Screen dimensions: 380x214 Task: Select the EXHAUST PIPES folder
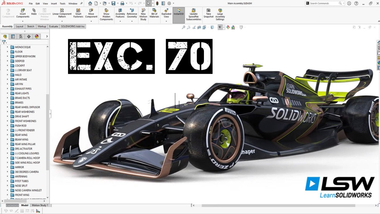pyautogui.click(x=23, y=89)
